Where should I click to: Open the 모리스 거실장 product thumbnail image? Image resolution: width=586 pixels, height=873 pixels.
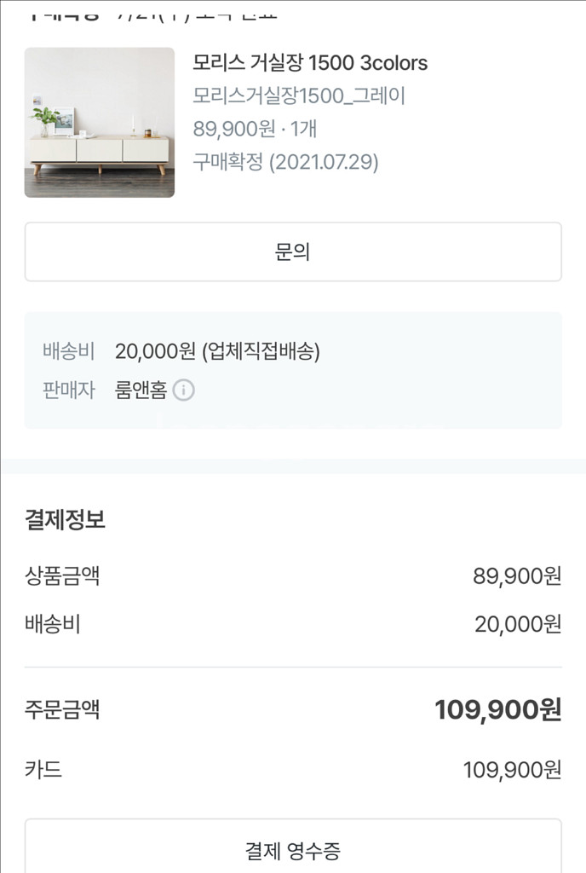[99, 123]
